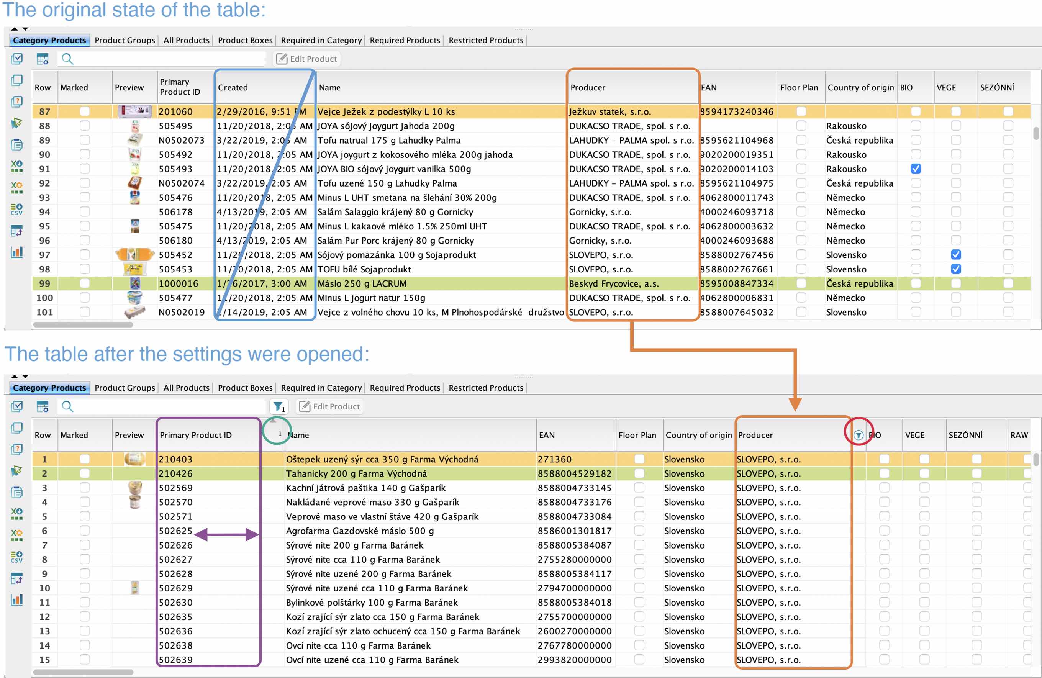Toggle Marked checkbox for row 88
The height and width of the screenshot is (678, 1042).
tap(85, 126)
